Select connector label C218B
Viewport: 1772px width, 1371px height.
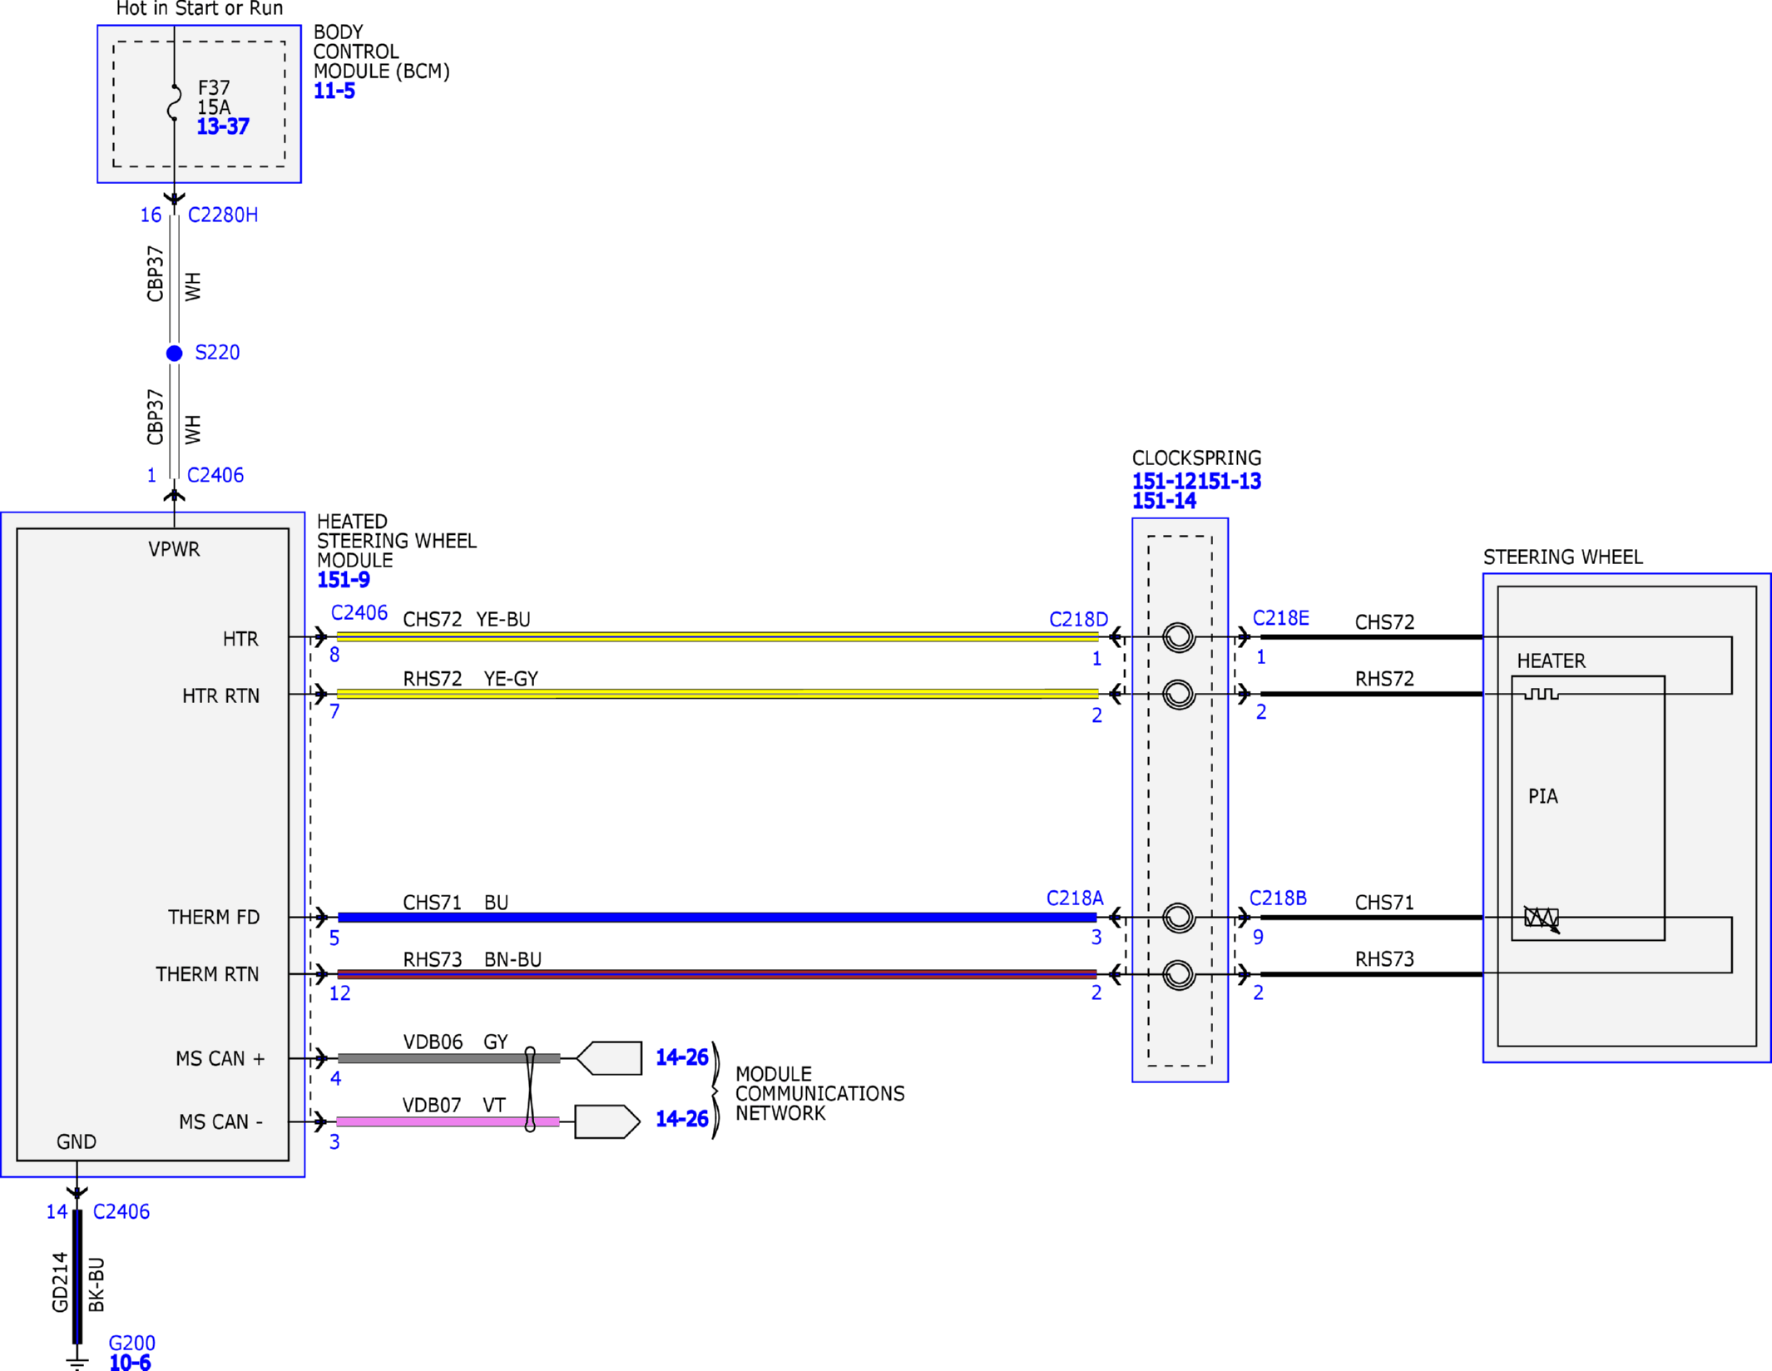(x=1278, y=898)
